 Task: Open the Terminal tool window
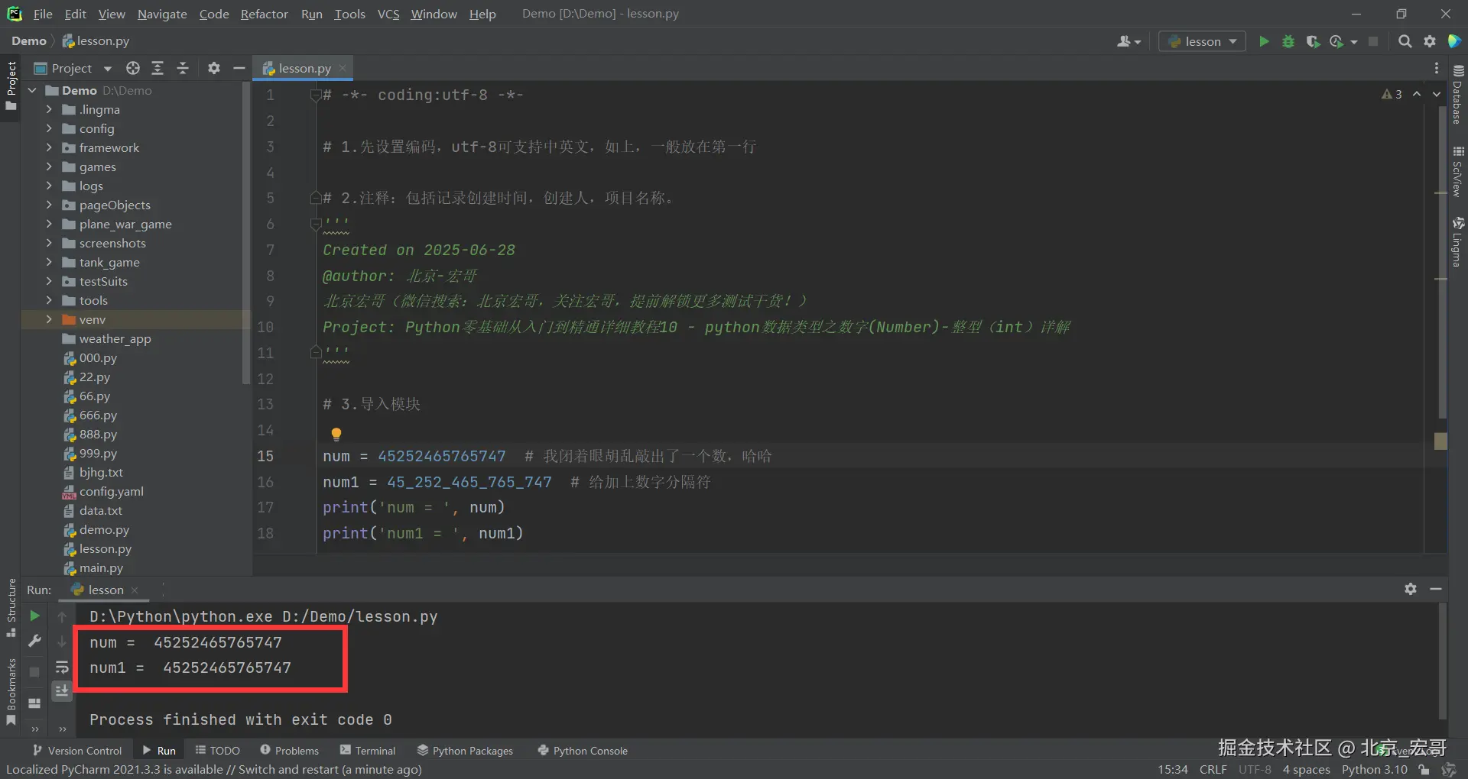(x=368, y=751)
